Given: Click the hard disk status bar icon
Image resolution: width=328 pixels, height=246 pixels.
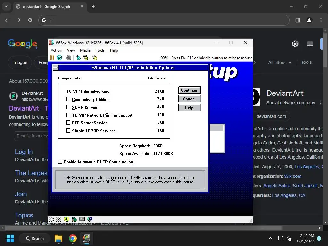Looking at the screenshot, I should tap(82, 219).
